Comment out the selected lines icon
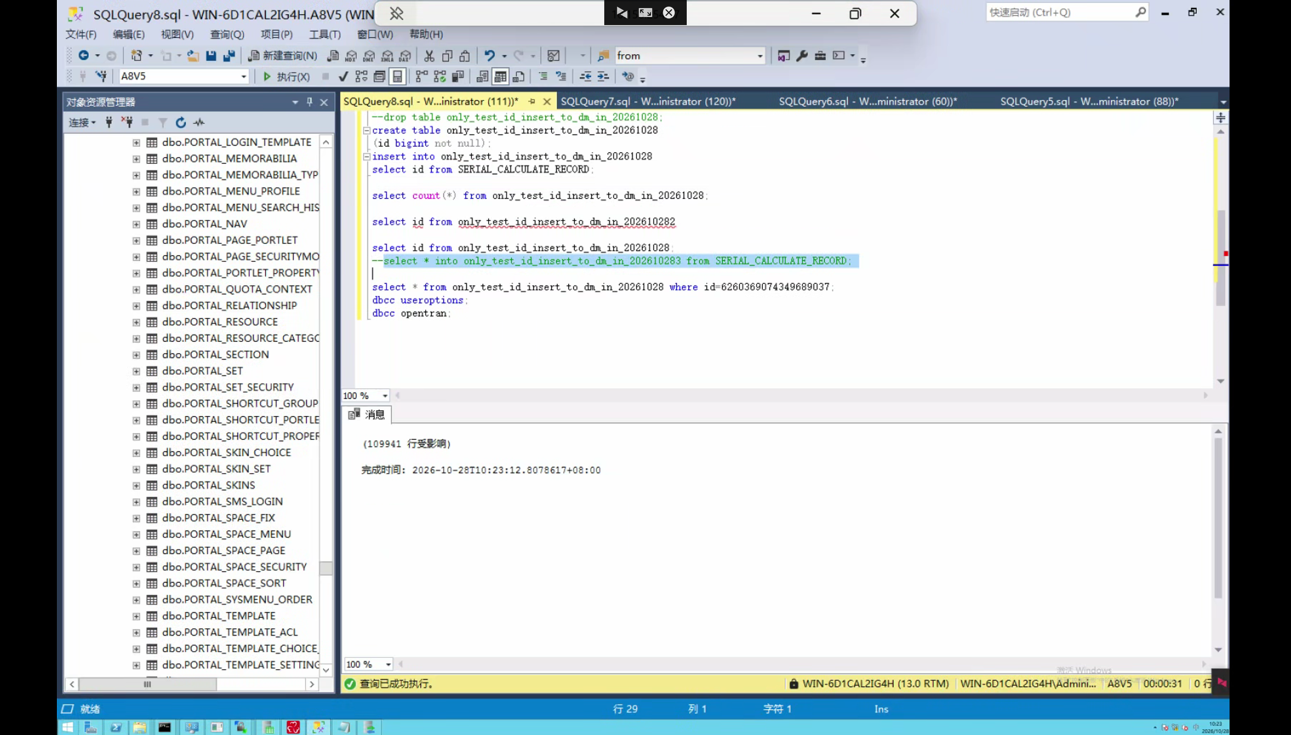This screenshot has height=735, width=1291. pyautogui.click(x=543, y=77)
